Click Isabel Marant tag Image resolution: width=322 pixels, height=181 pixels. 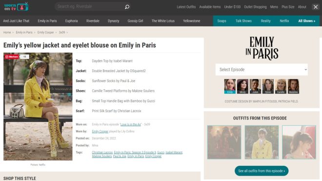(174, 152)
